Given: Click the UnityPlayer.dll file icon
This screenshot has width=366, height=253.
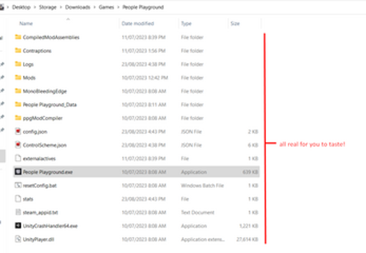Looking at the screenshot, I should tap(18, 239).
